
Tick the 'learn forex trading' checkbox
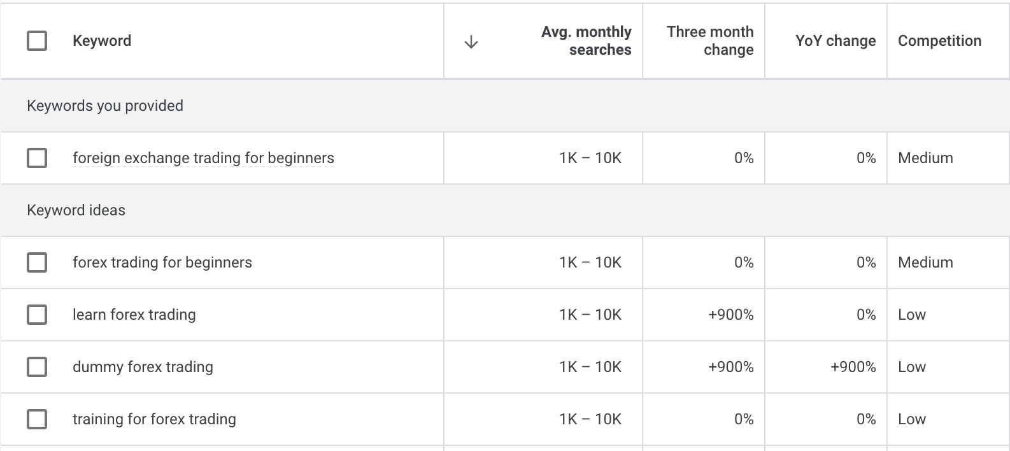click(x=37, y=315)
